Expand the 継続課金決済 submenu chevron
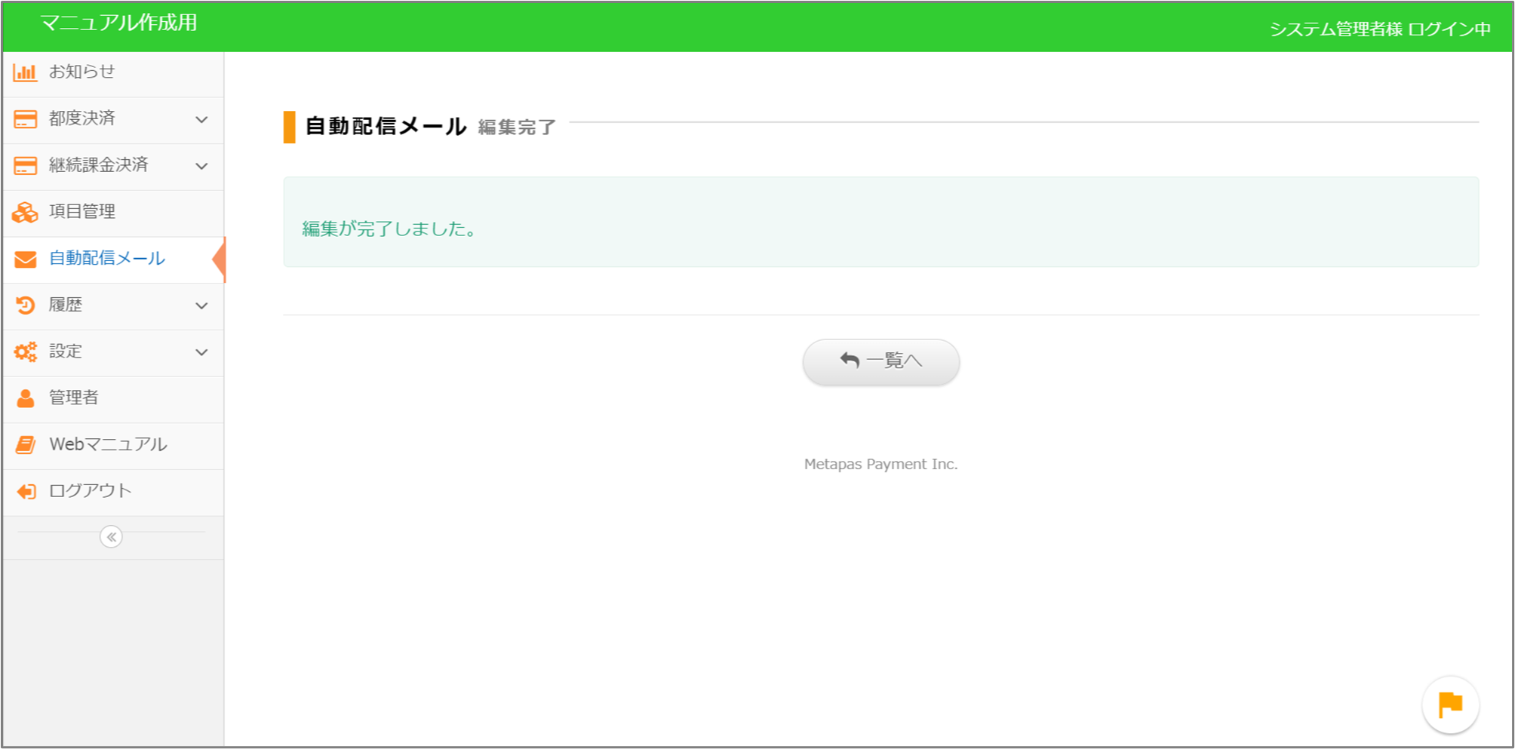Screen dimensions: 1515x749 (201, 166)
